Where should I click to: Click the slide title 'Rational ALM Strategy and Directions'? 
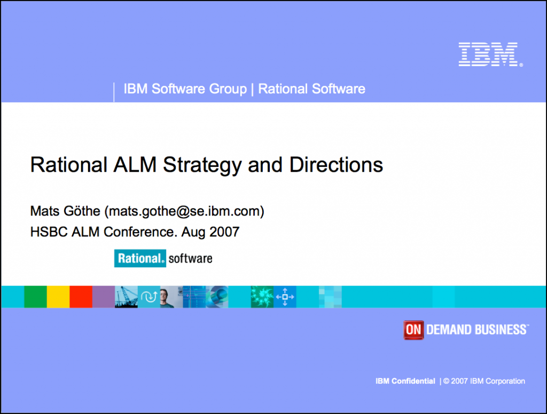207,165
